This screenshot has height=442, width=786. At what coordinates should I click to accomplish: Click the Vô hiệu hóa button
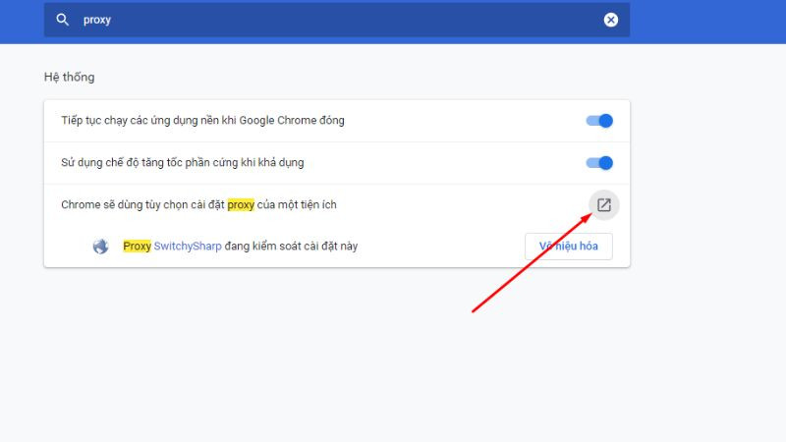pyautogui.click(x=569, y=247)
